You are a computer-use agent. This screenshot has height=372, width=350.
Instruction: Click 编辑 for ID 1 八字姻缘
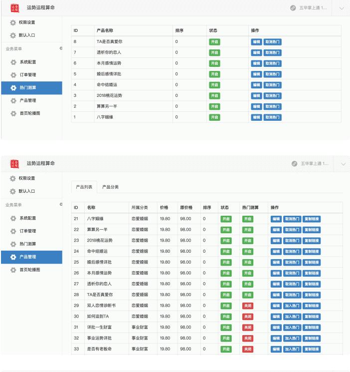256,117
